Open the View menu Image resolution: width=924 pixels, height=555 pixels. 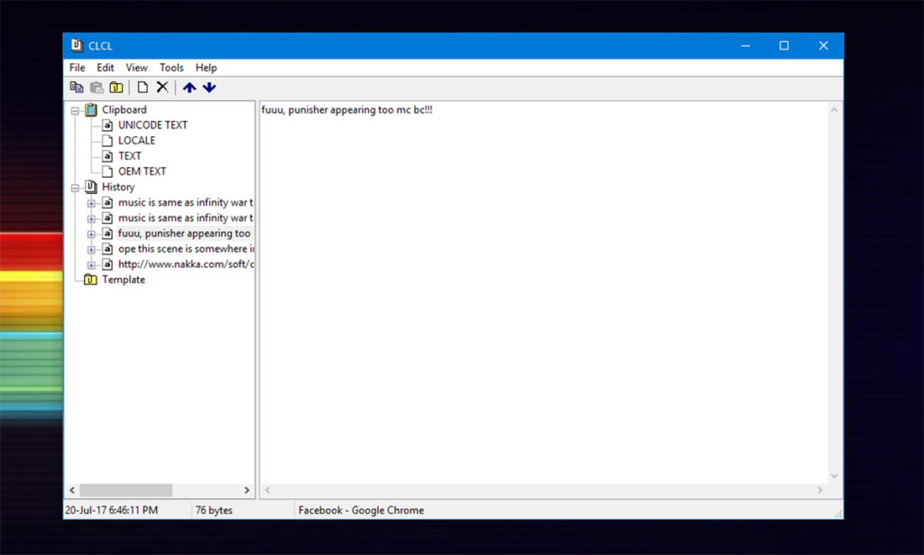[x=136, y=67]
